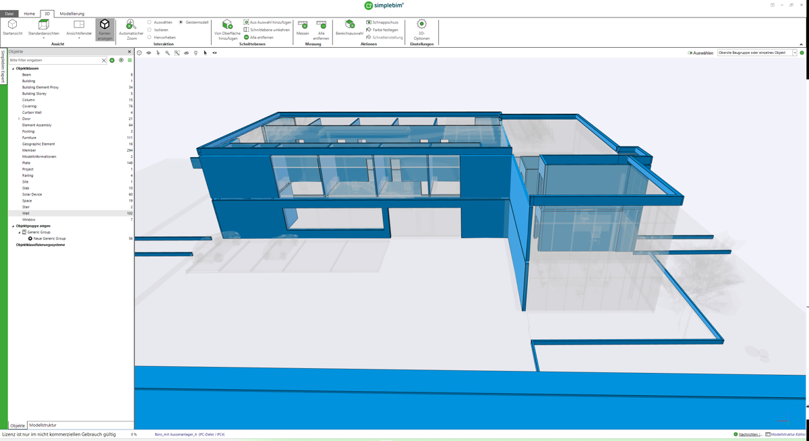
Task: Click Schnittebene umkehren
Action: pos(267,30)
